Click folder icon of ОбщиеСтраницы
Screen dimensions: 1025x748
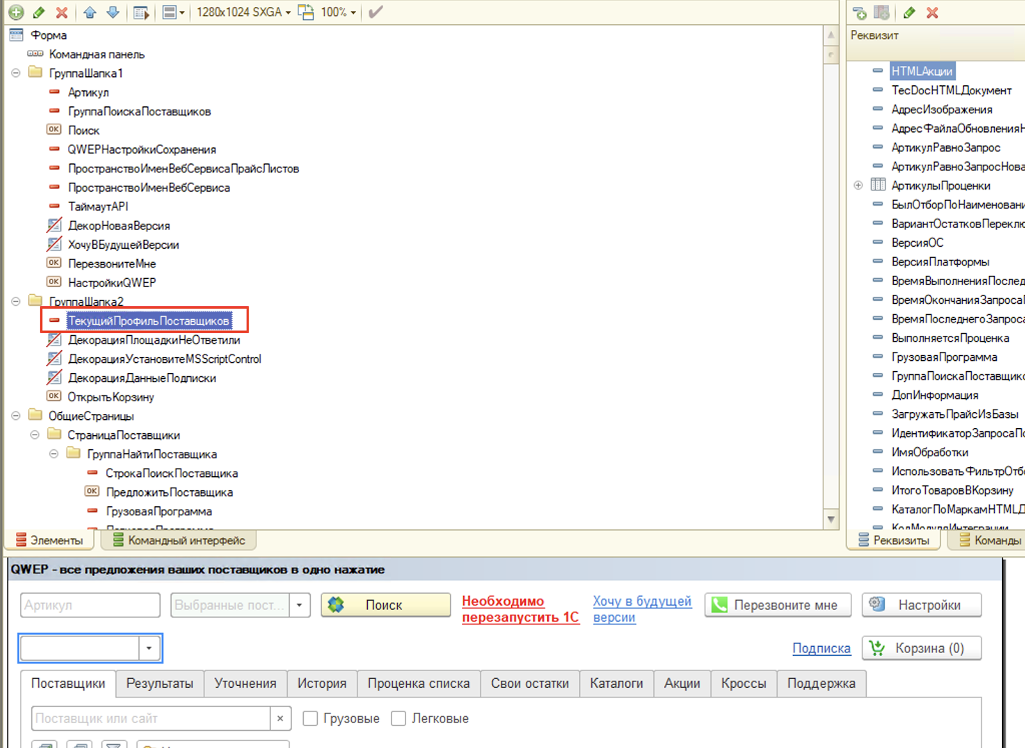pos(36,415)
